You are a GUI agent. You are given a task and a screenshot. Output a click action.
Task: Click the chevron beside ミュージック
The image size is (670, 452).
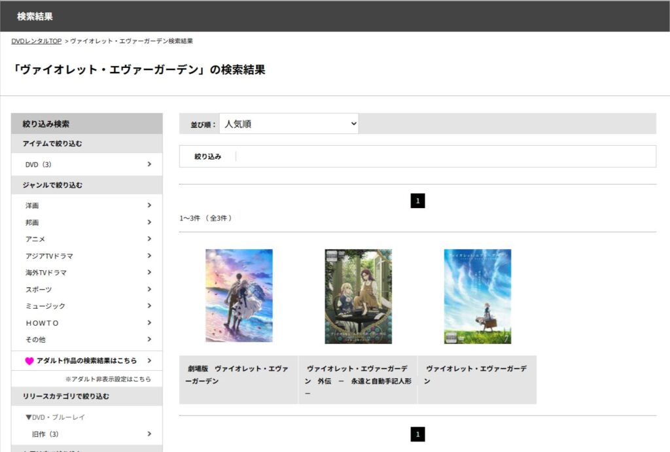149,306
